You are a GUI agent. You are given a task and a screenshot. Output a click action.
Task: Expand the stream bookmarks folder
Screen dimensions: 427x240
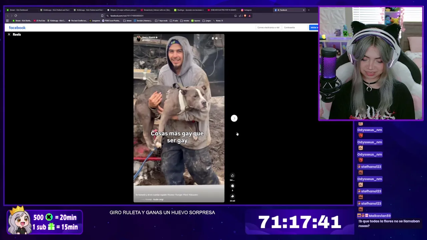point(127,21)
